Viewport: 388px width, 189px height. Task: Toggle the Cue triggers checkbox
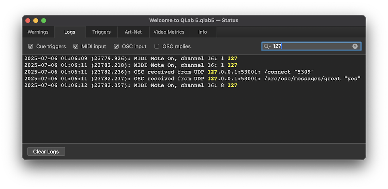tap(31, 46)
